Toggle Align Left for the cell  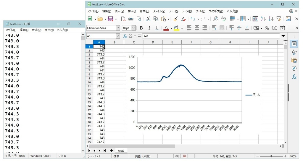tap(189, 28)
